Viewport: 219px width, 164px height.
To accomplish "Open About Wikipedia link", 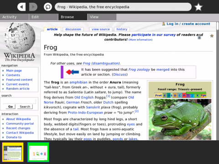I will (18, 119).
